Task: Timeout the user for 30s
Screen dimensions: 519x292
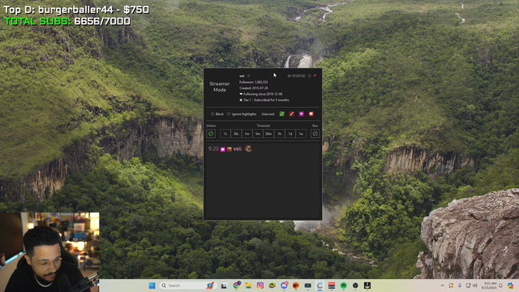Action: pos(236,134)
